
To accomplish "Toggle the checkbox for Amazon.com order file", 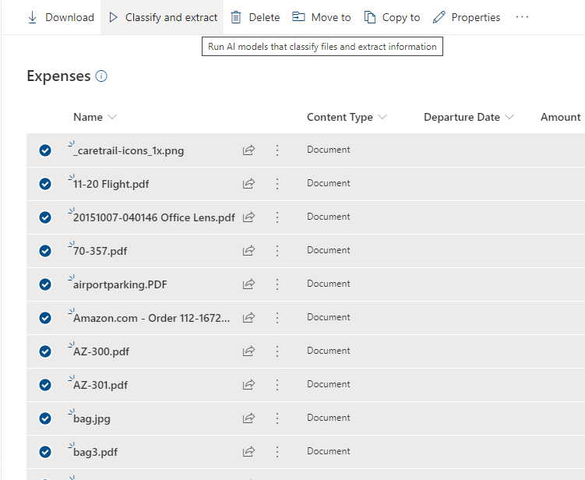I will 45,318.
